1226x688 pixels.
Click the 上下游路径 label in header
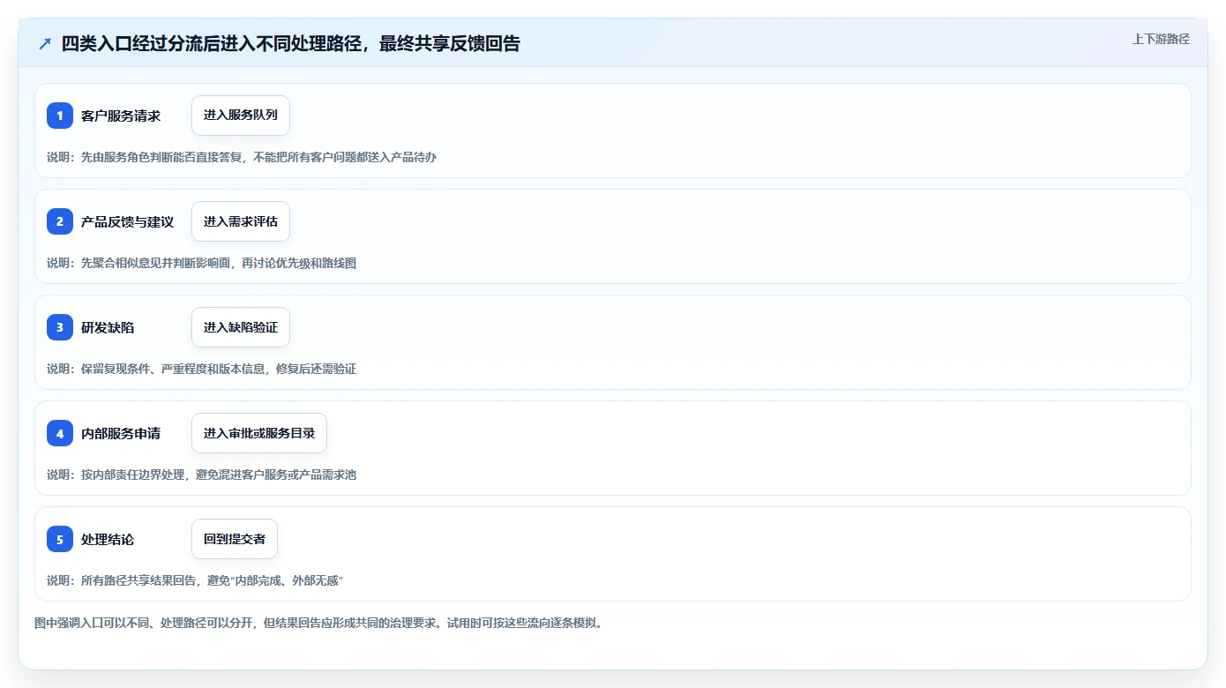click(x=1161, y=39)
